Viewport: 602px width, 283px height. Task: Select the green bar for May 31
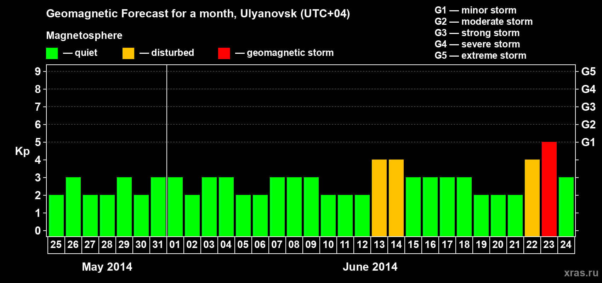point(158,207)
